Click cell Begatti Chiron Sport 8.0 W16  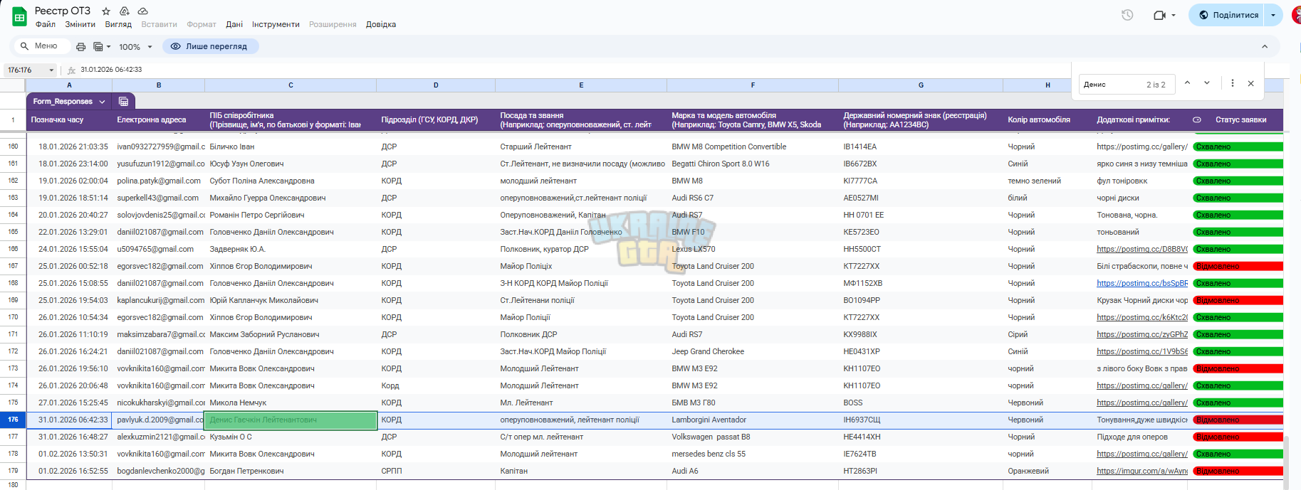point(753,164)
